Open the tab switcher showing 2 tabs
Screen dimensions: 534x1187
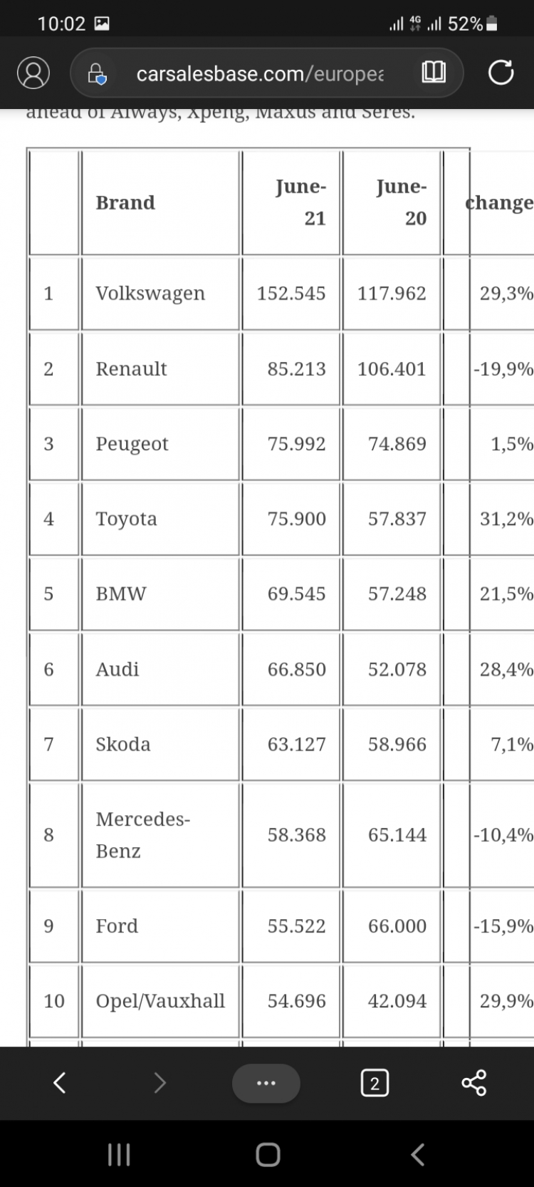point(375,1084)
